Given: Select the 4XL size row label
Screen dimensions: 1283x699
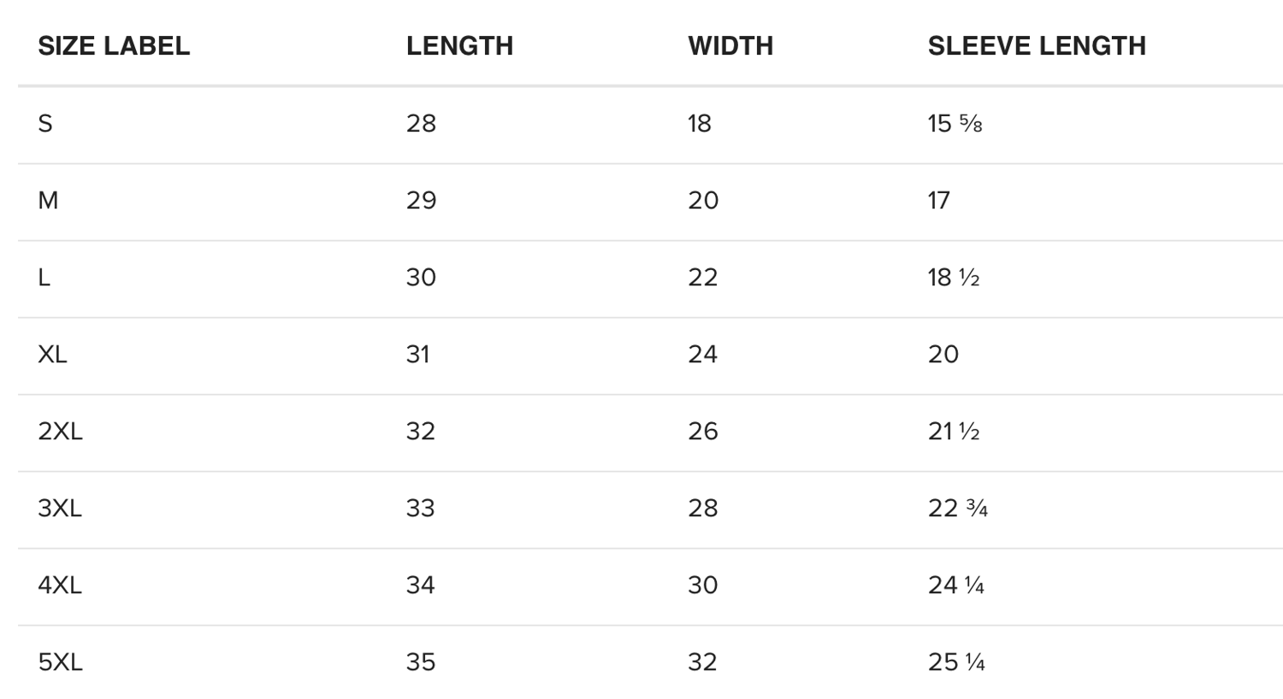Looking at the screenshot, I should click(60, 584).
